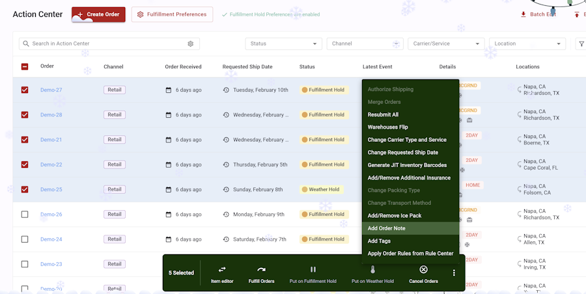586x294 pixels.
Task: Expand the Carrier/Service filter dropdown
Action: coord(446,44)
